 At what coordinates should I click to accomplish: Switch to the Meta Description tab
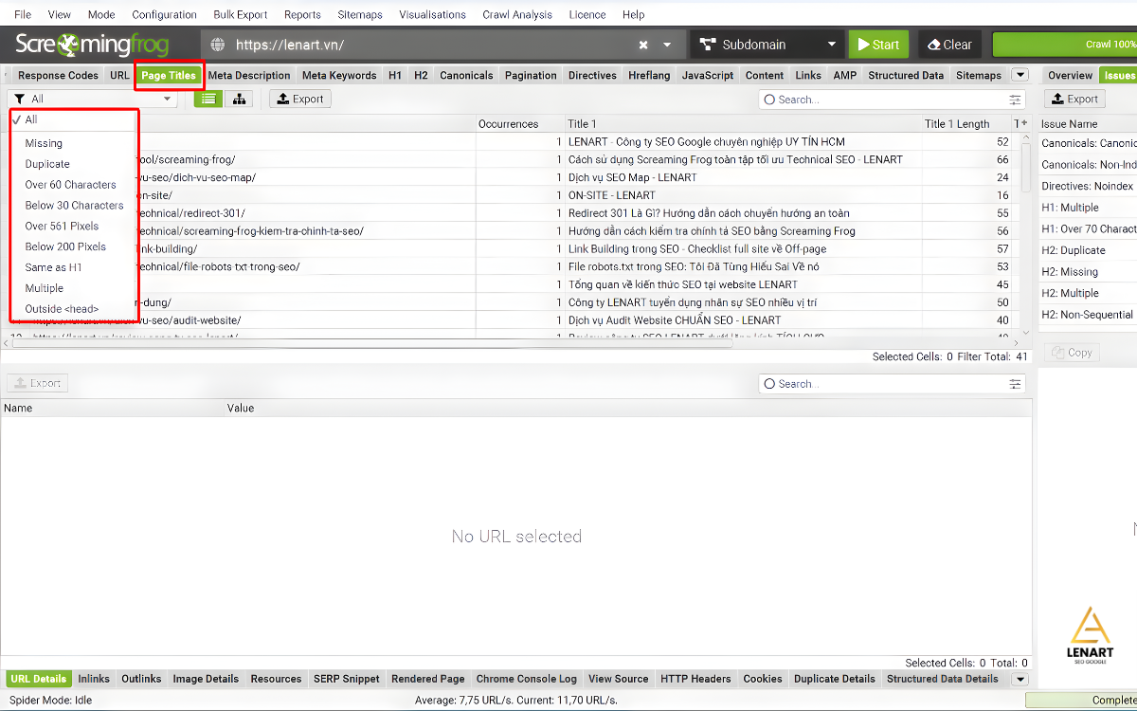pos(249,75)
